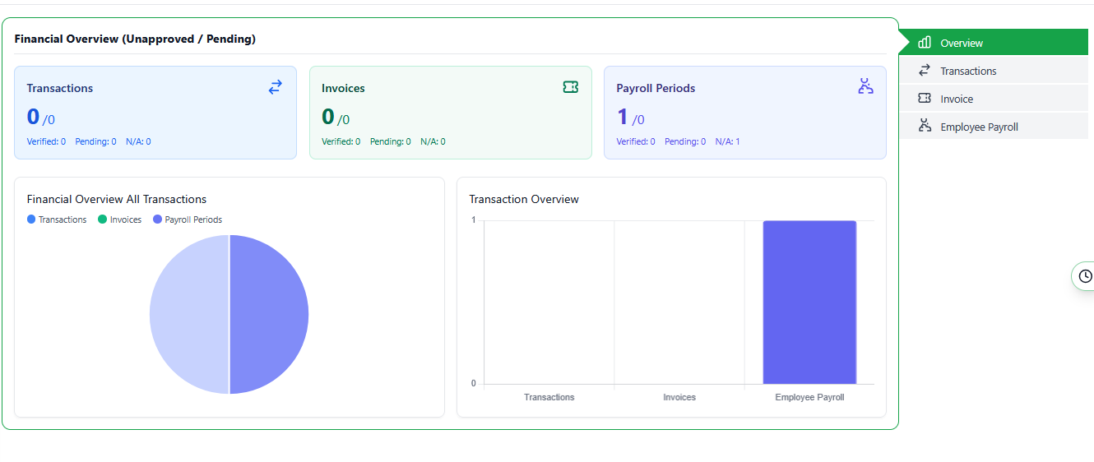Viewport: 1094px width, 462px height.
Task: Click the Transactions x-axis label in bar chart
Action: pyautogui.click(x=549, y=397)
